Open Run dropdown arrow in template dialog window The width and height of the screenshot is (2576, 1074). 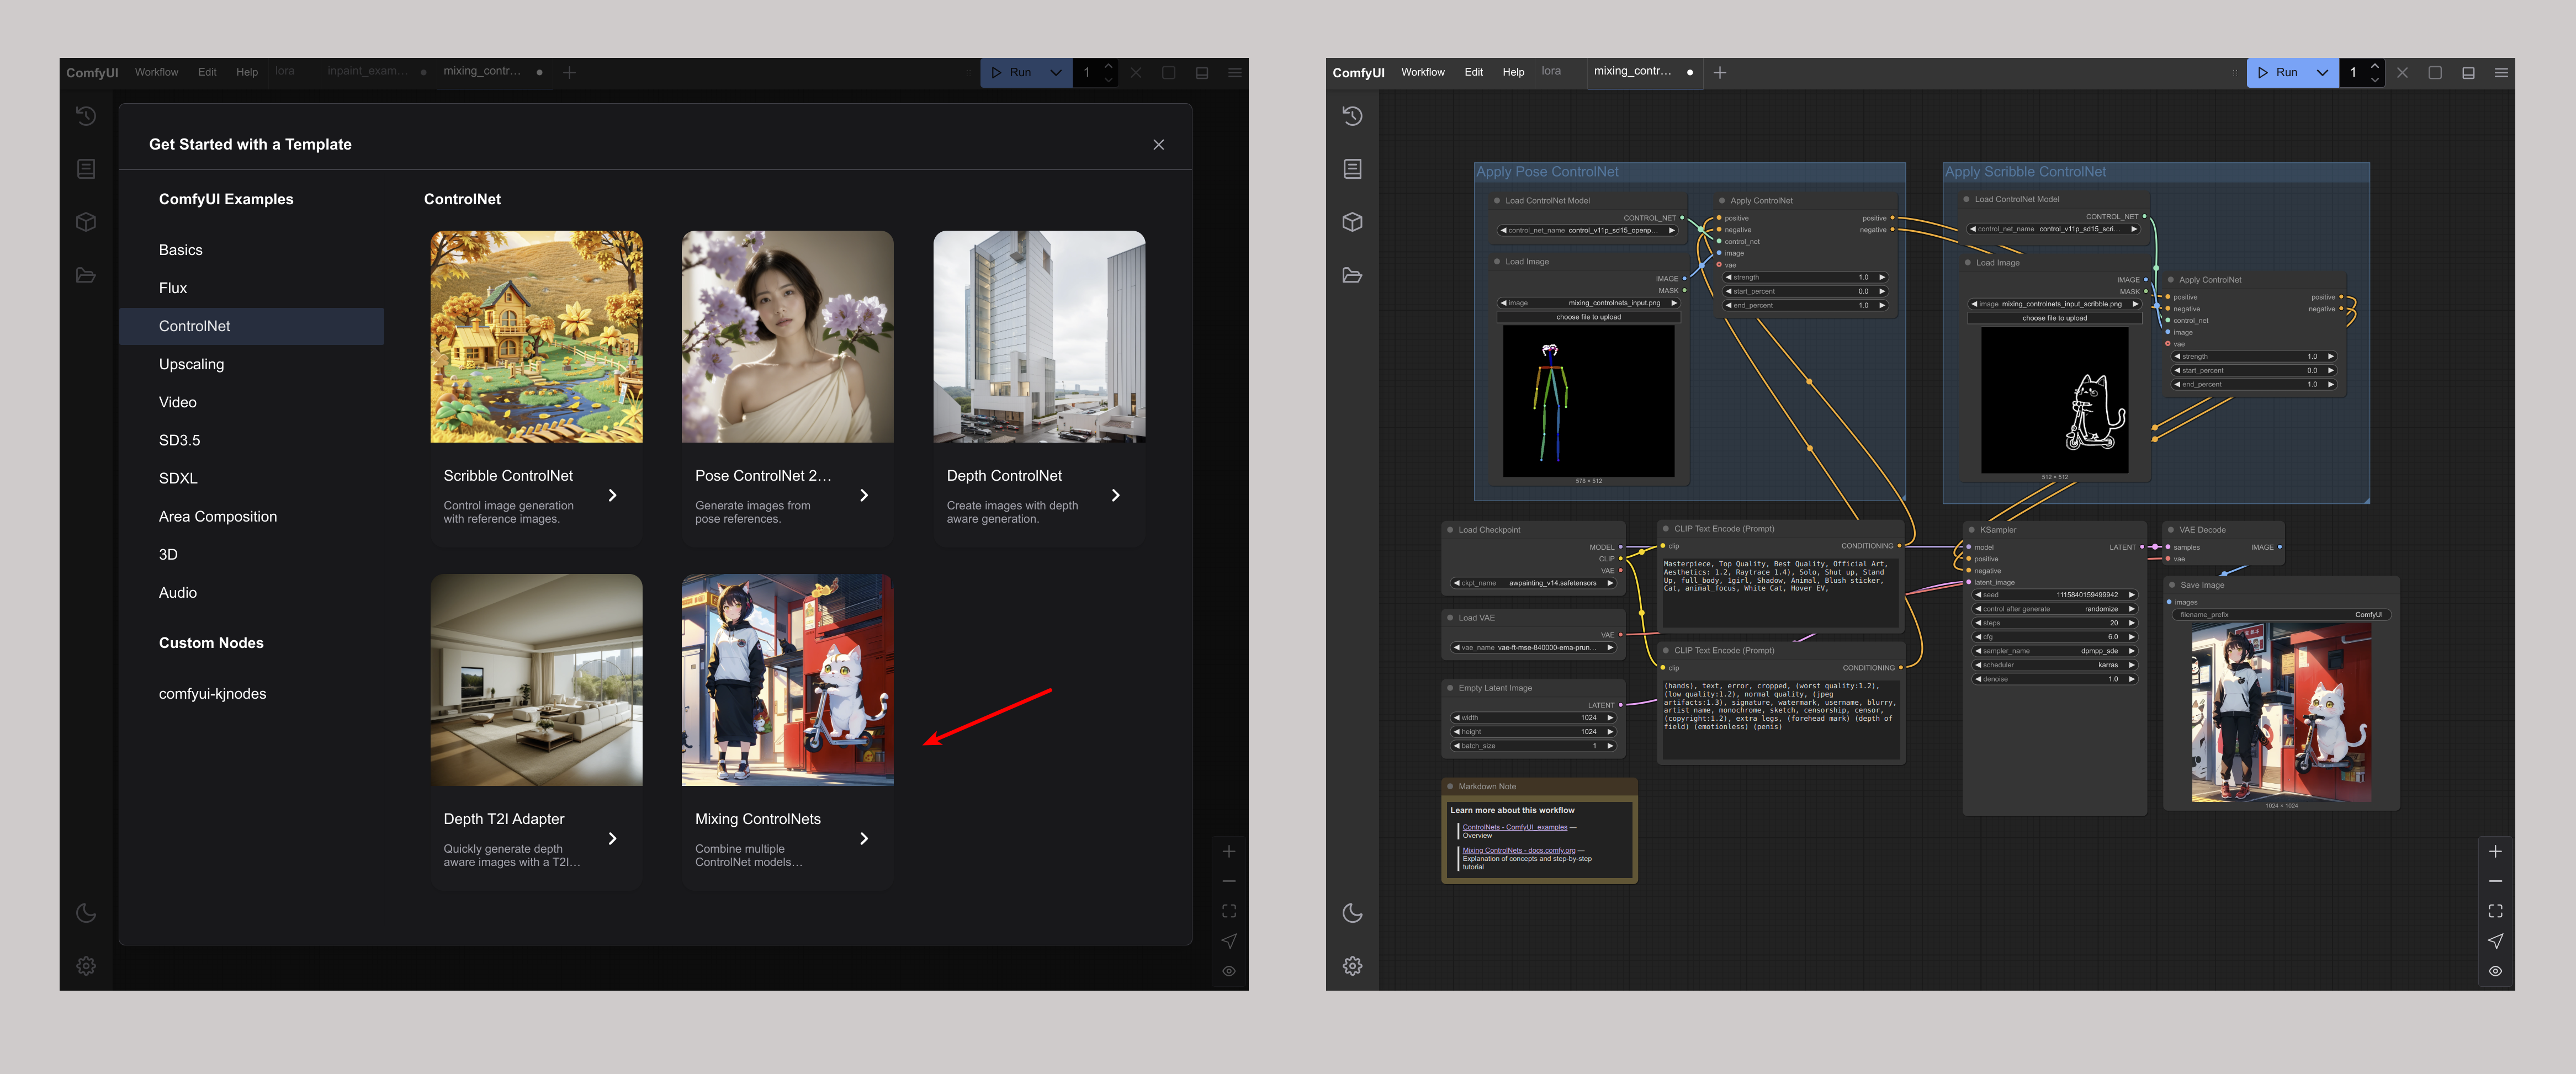click(x=1055, y=72)
